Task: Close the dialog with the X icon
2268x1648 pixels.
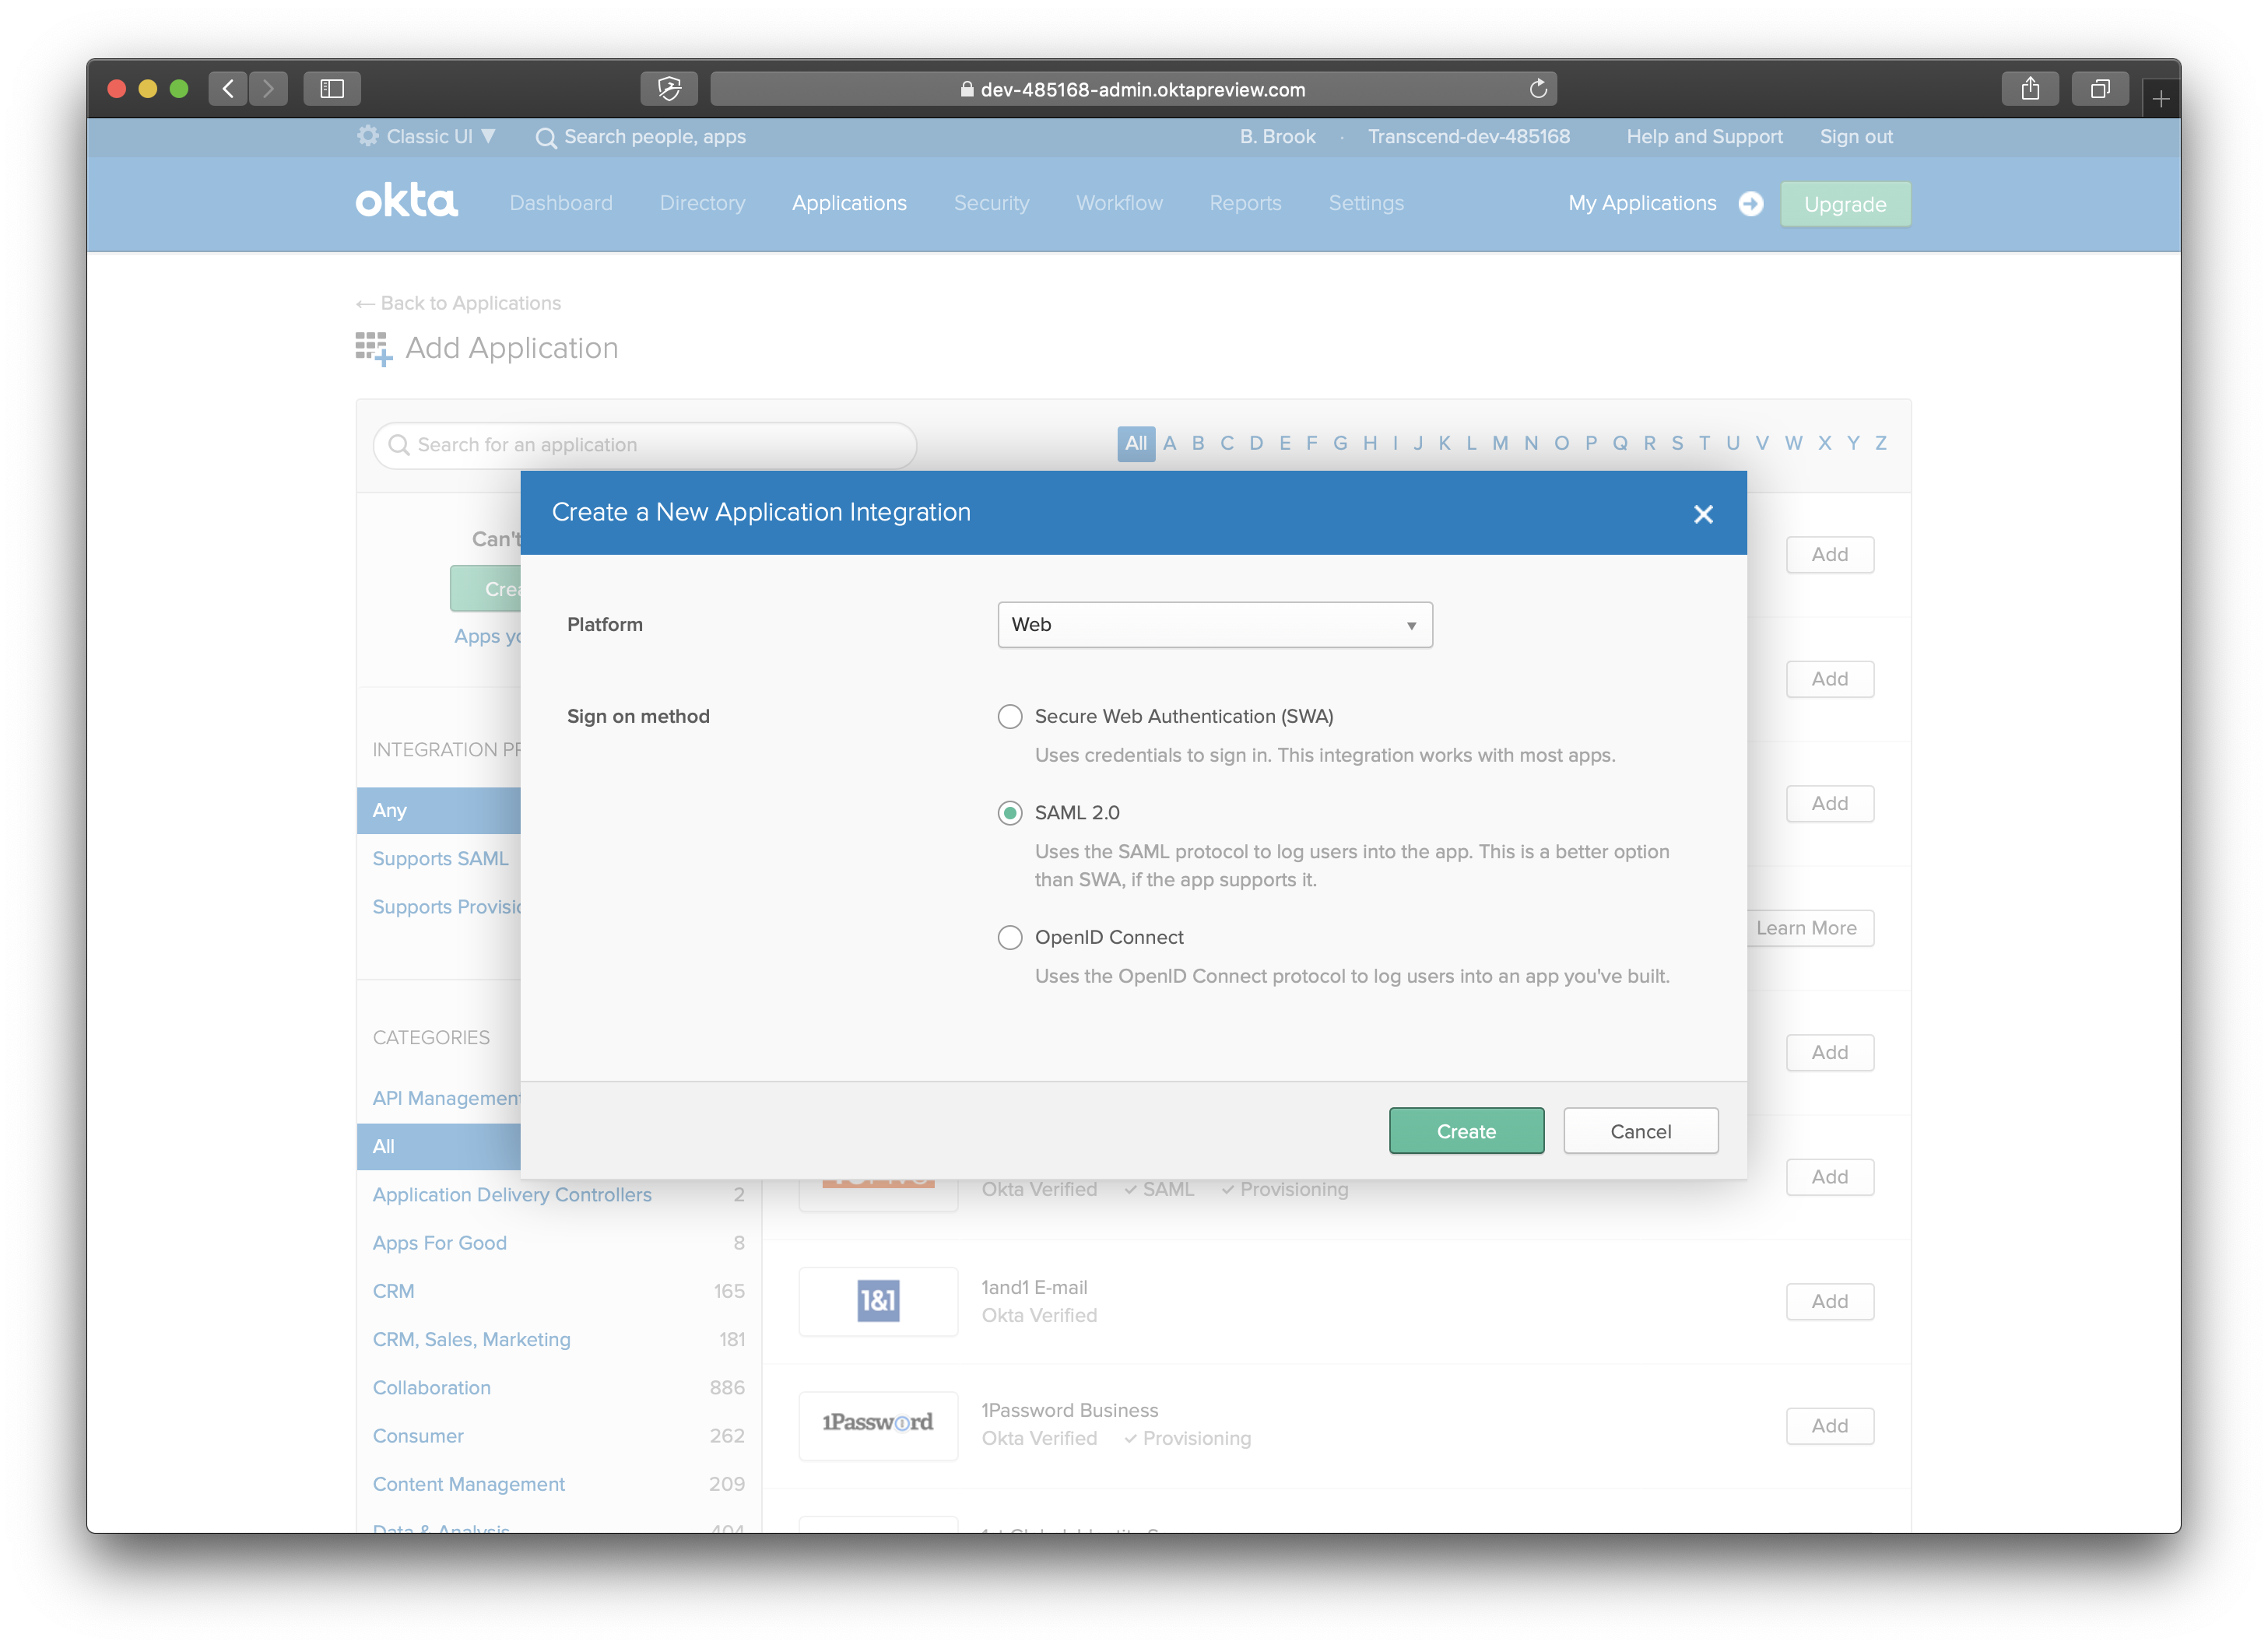Action: click(1703, 514)
